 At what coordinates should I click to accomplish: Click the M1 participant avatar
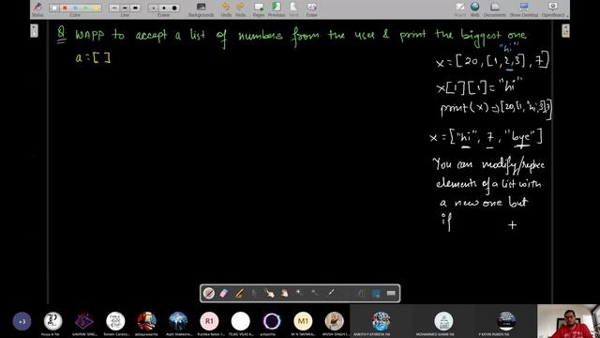(x=303, y=321)
